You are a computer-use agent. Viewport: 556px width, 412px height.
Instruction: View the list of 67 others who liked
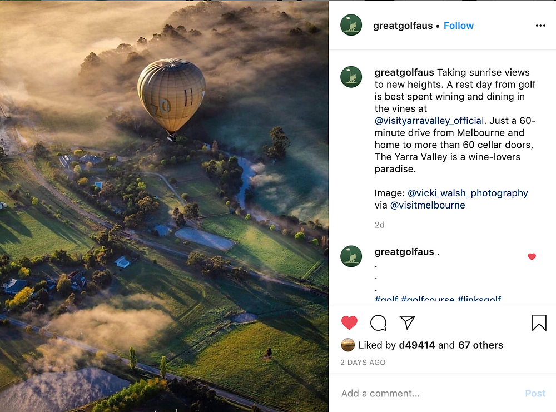point(480,345)
